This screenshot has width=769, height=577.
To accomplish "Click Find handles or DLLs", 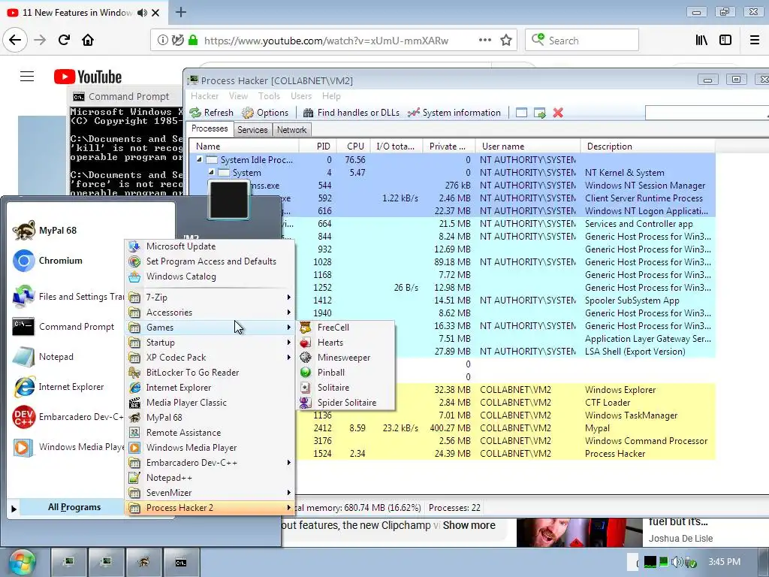I will pyautogui.click(x=351, y=113).
